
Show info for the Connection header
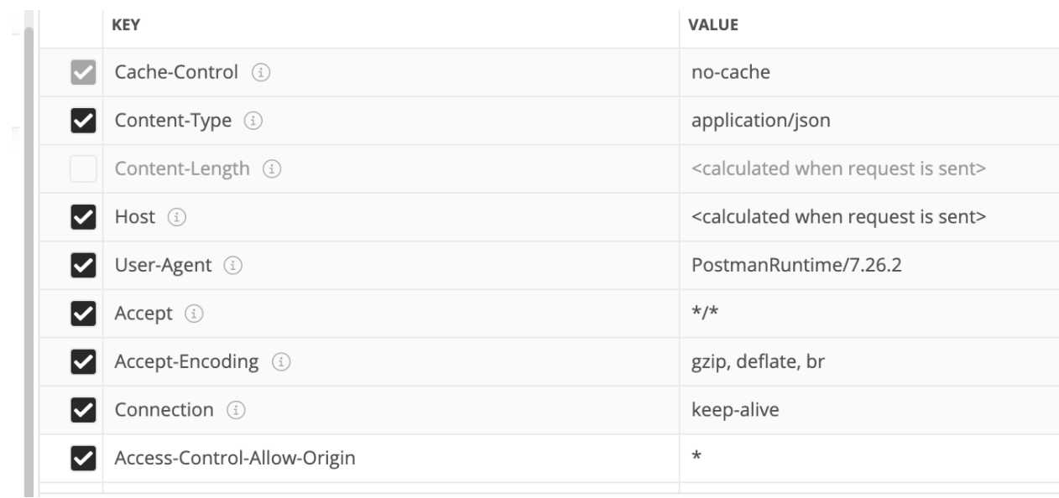pos(237,410)
